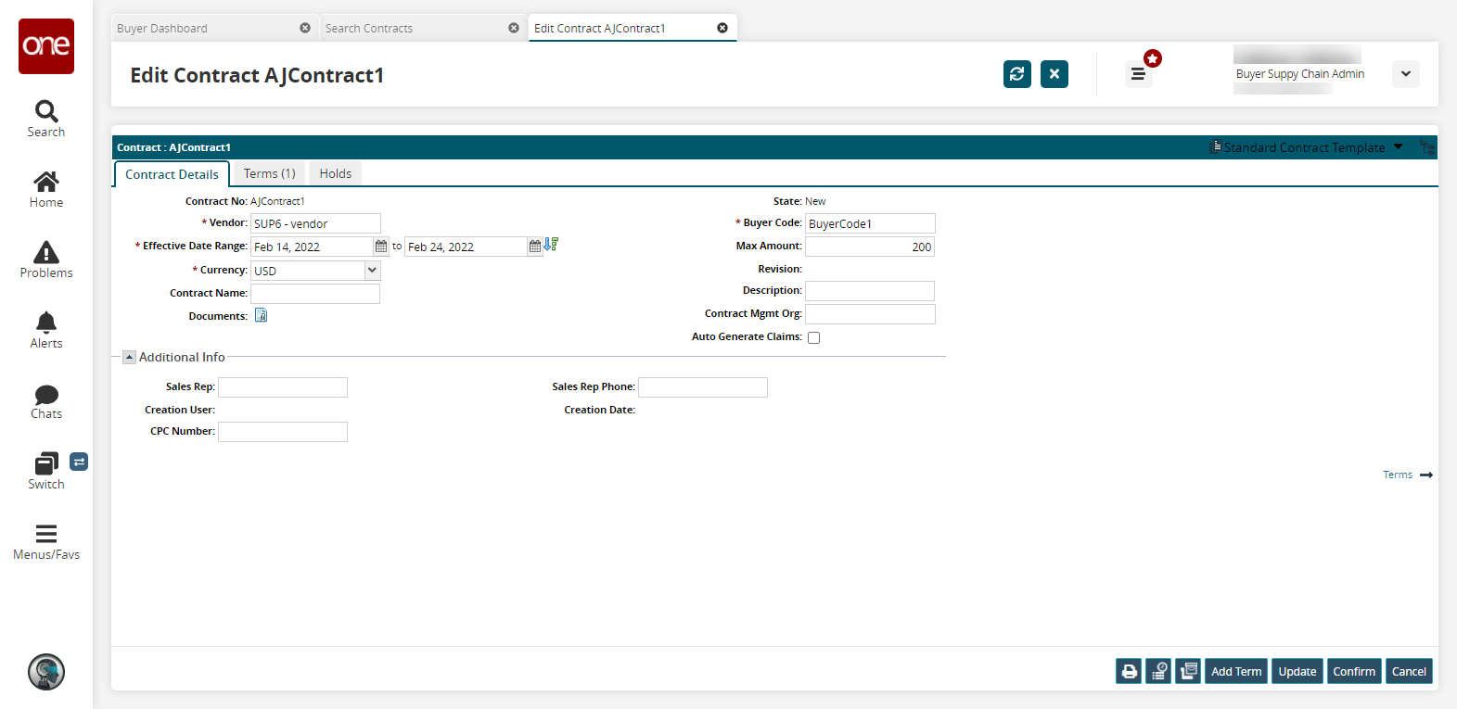Image resolution: width=1457 pixels, height=709 pixels.
Task: Click the Add Term button
Action: 1236,672
